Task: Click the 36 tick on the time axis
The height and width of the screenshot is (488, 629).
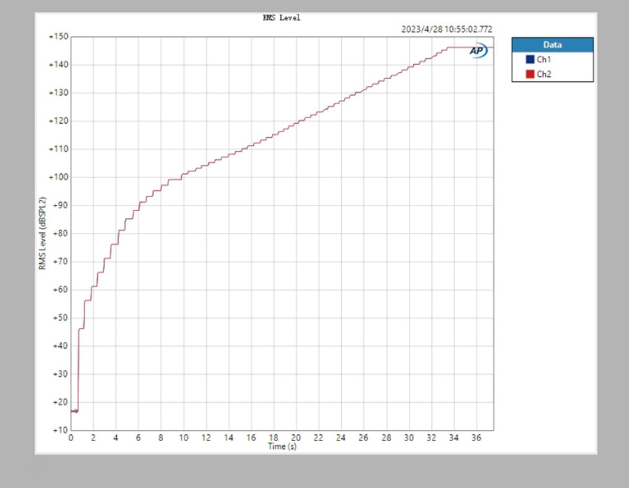Action: 476,438
